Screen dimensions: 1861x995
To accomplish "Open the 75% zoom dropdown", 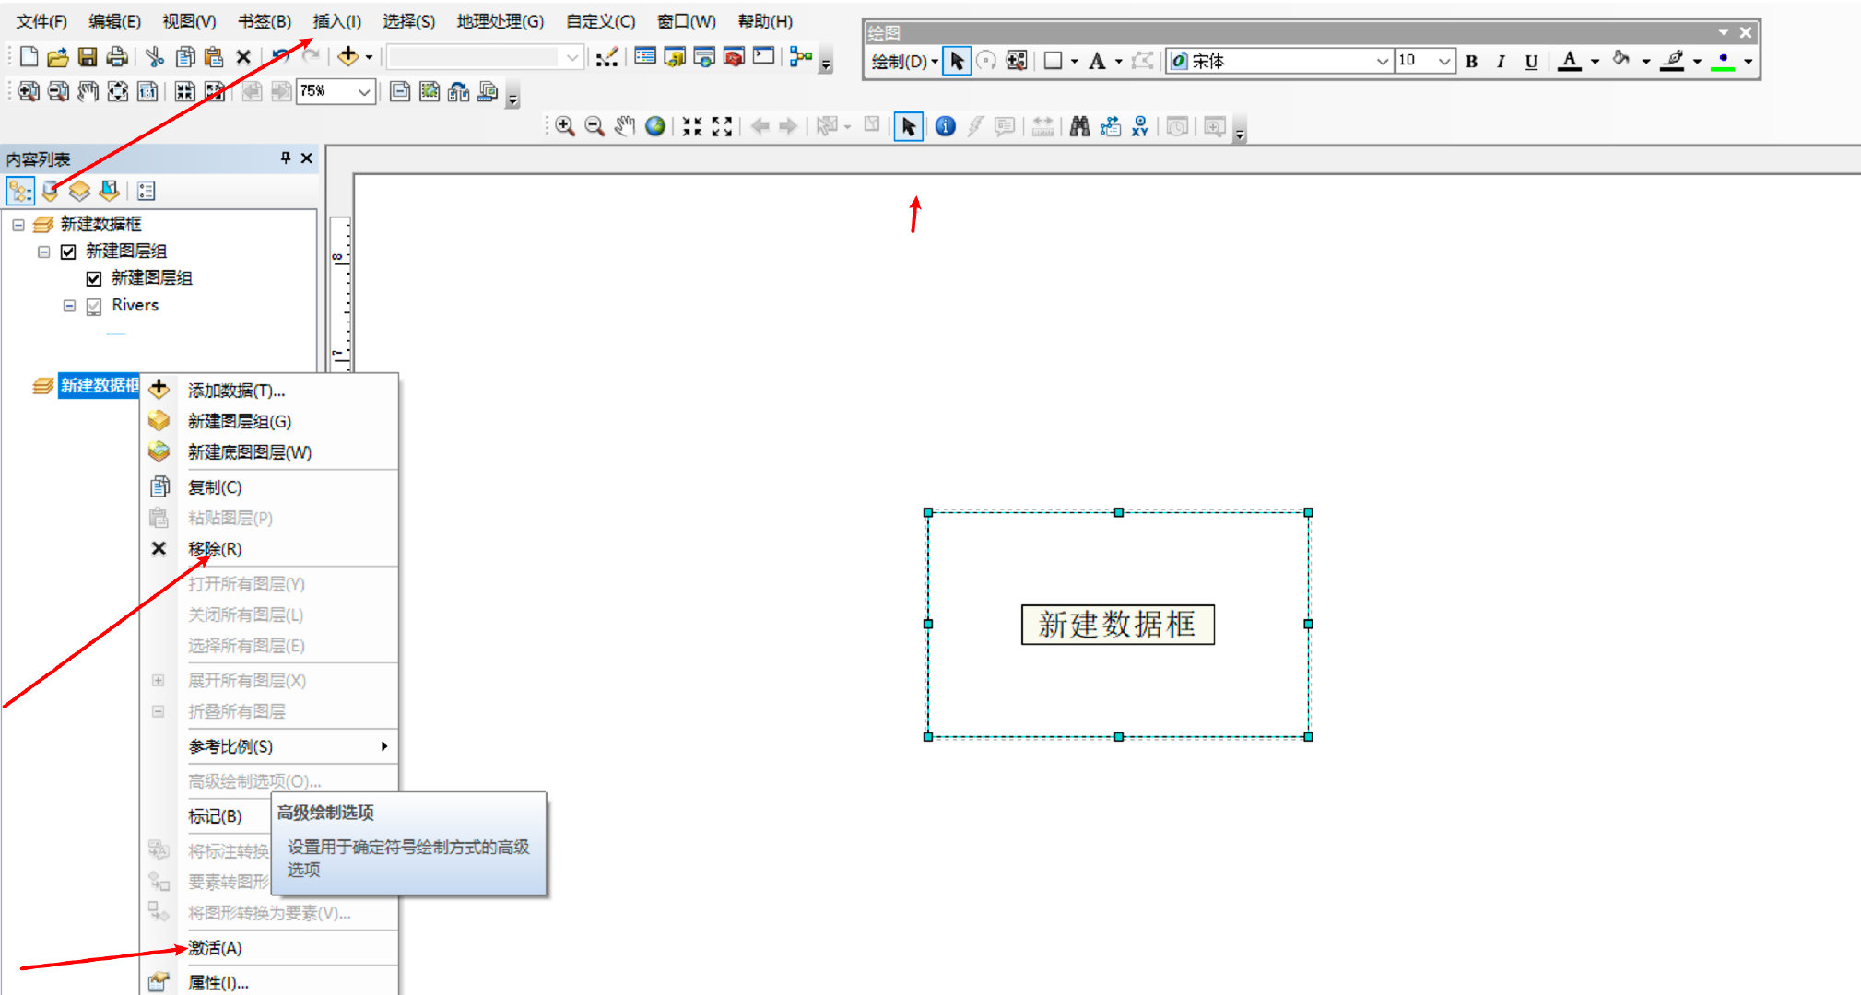I will pos(364,91).
